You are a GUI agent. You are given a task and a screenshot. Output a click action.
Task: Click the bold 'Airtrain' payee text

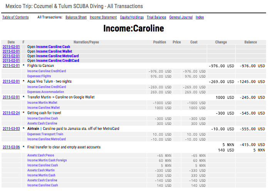click(33, 129)
